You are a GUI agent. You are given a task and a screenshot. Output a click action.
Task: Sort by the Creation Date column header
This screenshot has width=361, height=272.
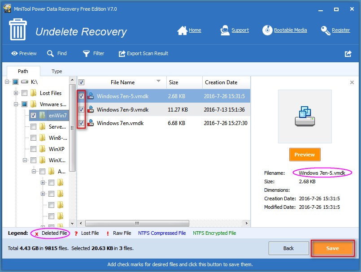click(226, 82)
